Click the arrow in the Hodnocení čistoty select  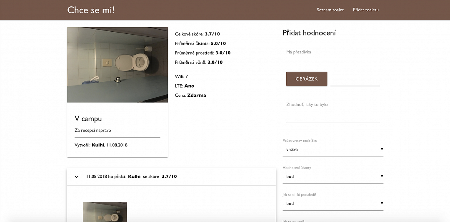click(x=382, y=176)
